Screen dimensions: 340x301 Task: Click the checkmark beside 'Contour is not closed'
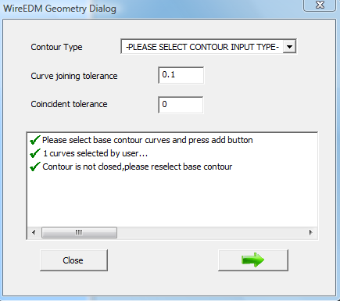coord(35,167)
